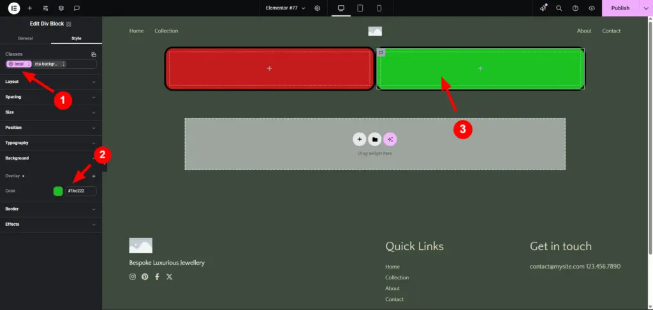This screenshot has height=310, width=653.
Task: Click the #1bc222 color hex field
Action: pos(81,191)
